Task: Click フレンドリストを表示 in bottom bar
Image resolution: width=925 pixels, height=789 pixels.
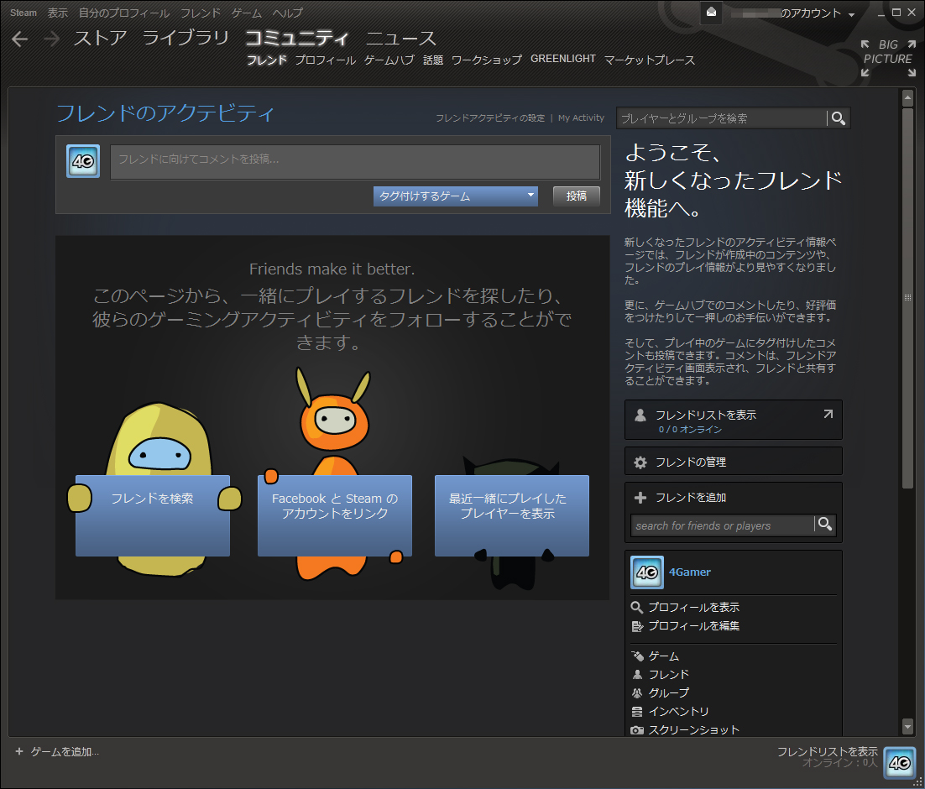Action: click(x=827, y=751)
